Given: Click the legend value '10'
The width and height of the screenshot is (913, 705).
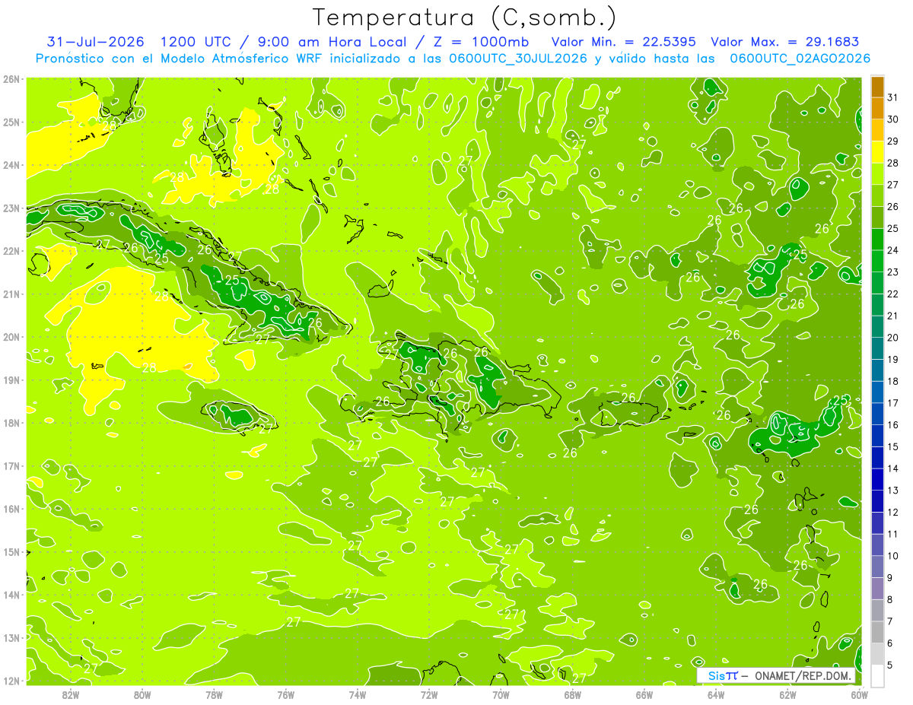Looking at the screenshot, I should [893, 556].
